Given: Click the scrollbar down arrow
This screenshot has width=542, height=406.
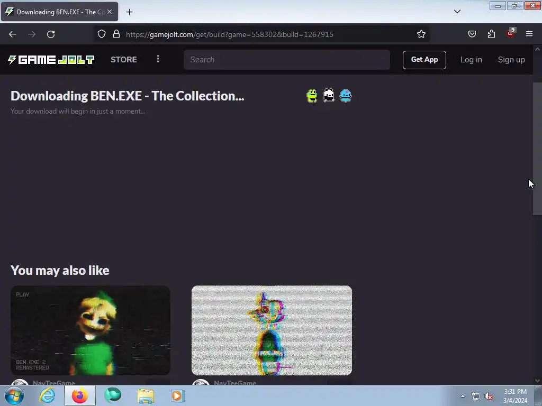Looking at the screenshot, I should pyautogui.click(x=537, y=381).
